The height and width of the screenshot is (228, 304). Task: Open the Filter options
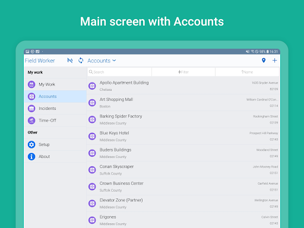pos(183,72)
